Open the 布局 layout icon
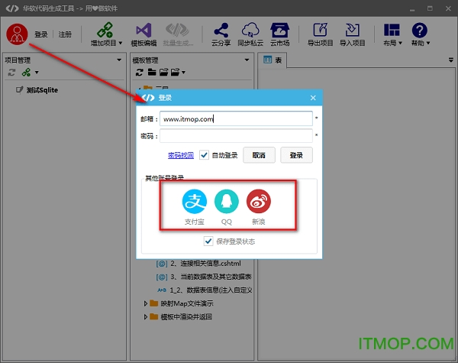The width and height of the screenshot is (458, 363). pyautogui.click(x=392, y=30)
